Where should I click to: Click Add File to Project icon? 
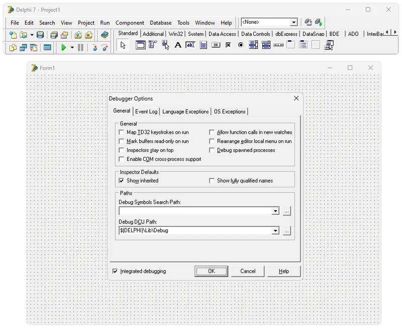78,35
